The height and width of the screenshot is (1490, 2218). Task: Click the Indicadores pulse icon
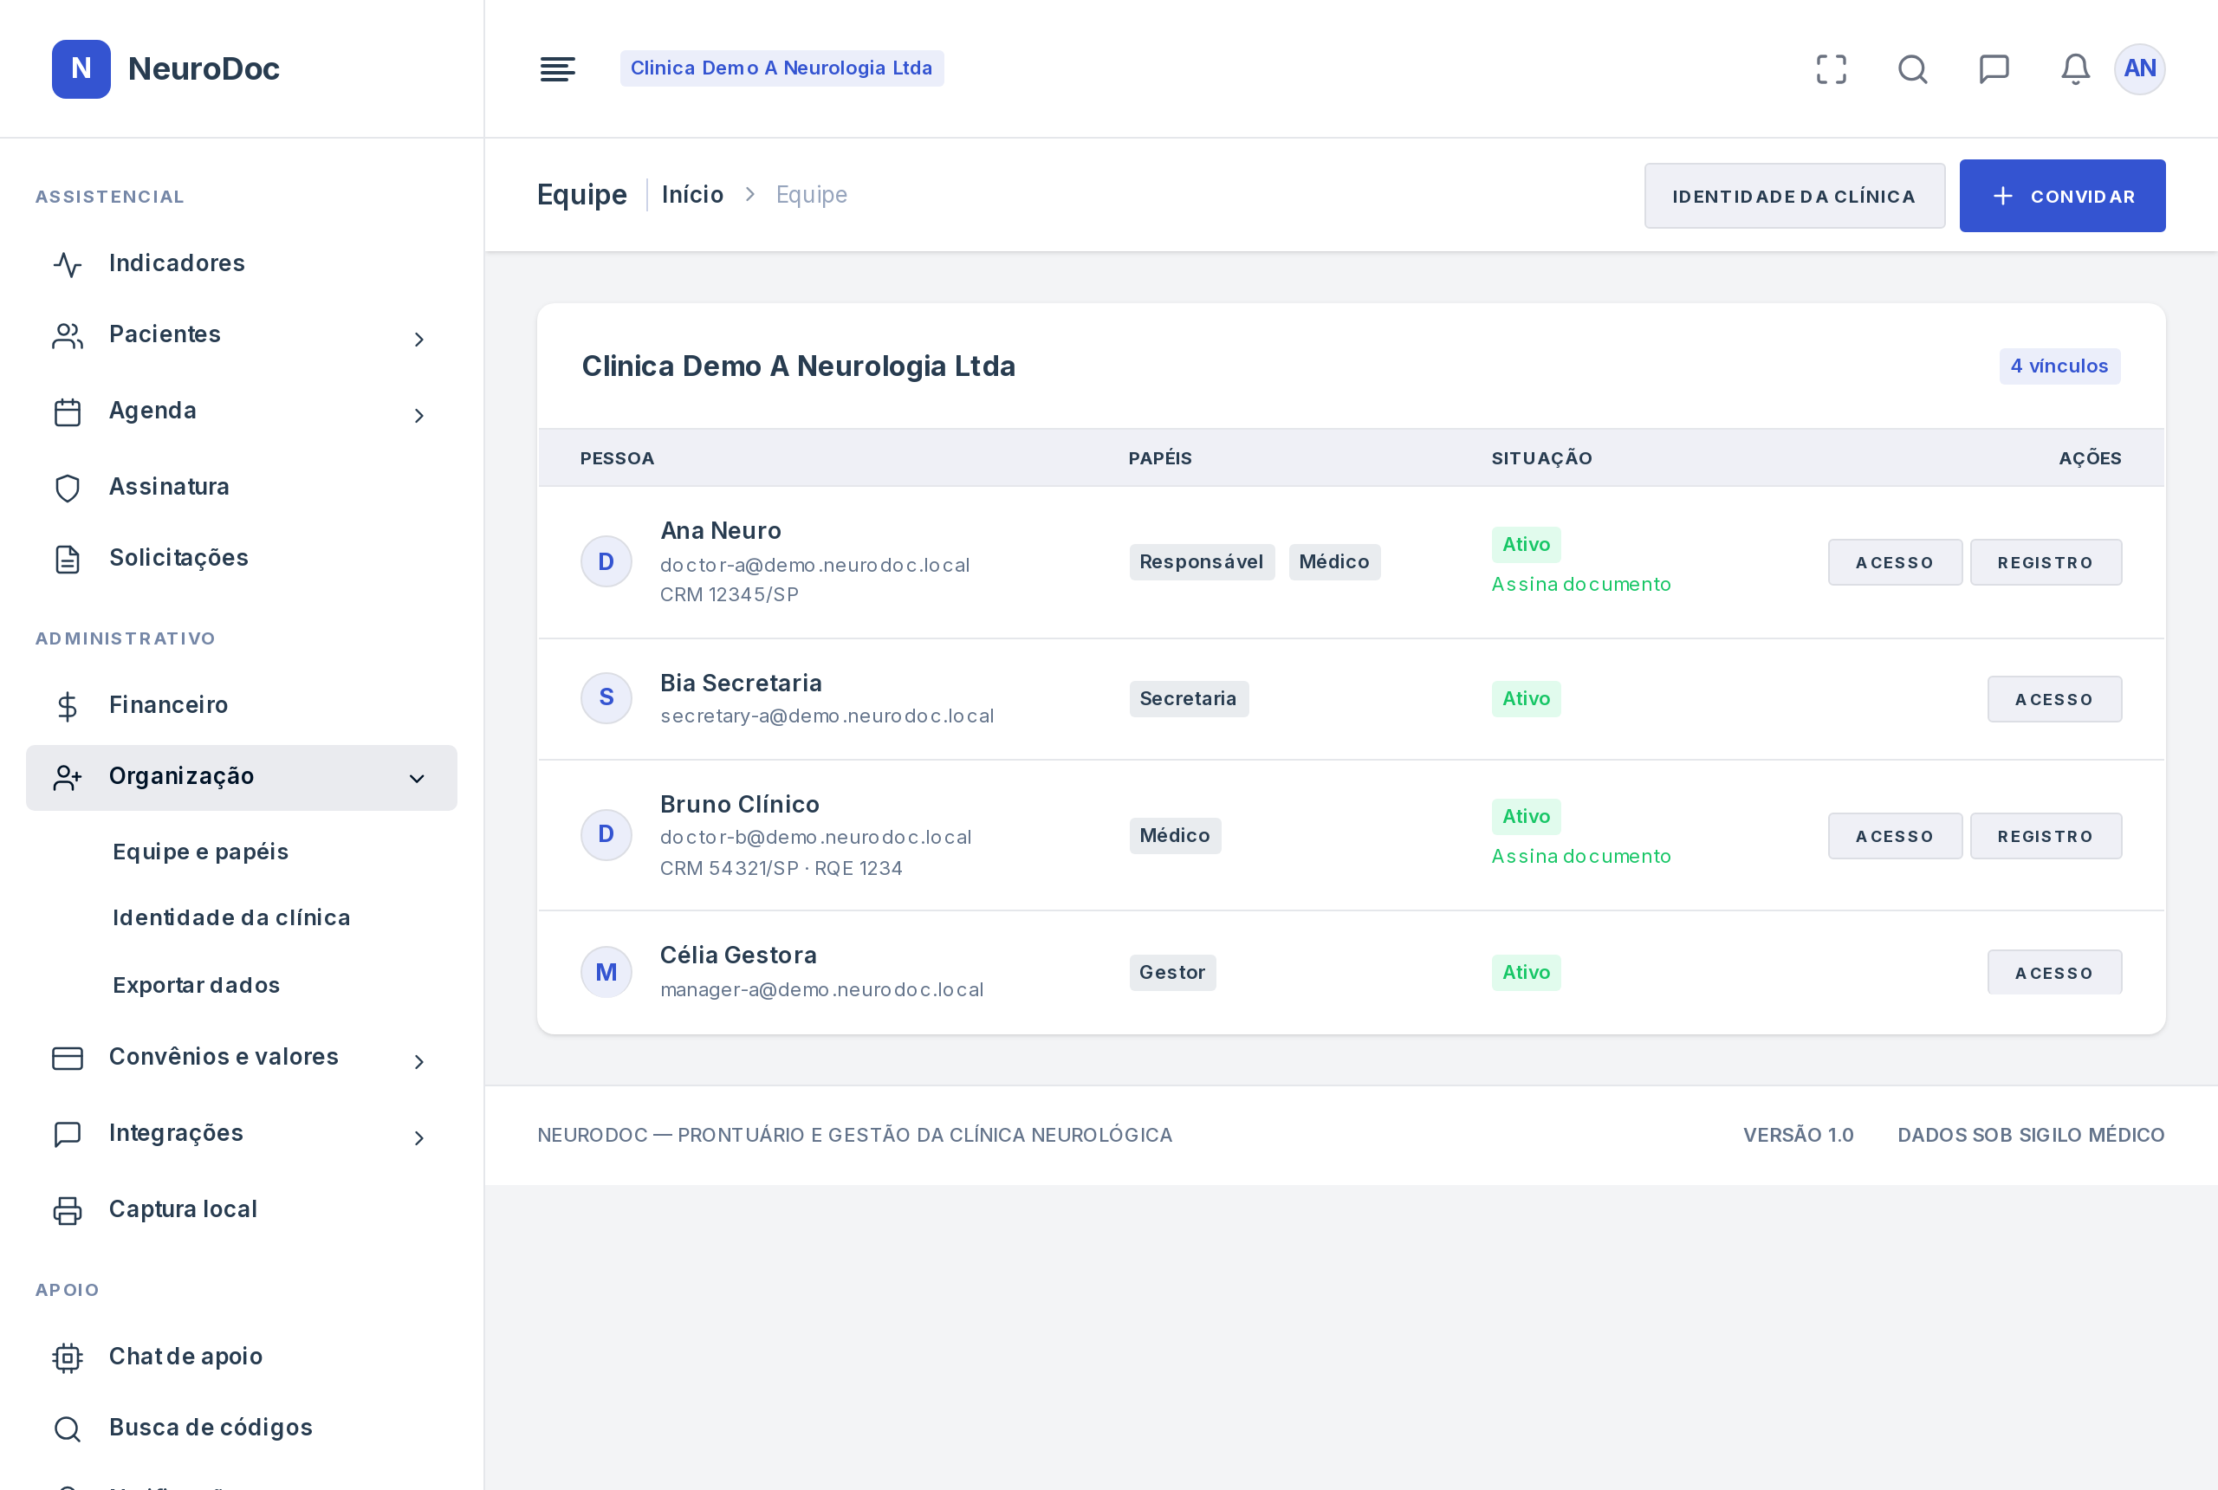(68, 264)
